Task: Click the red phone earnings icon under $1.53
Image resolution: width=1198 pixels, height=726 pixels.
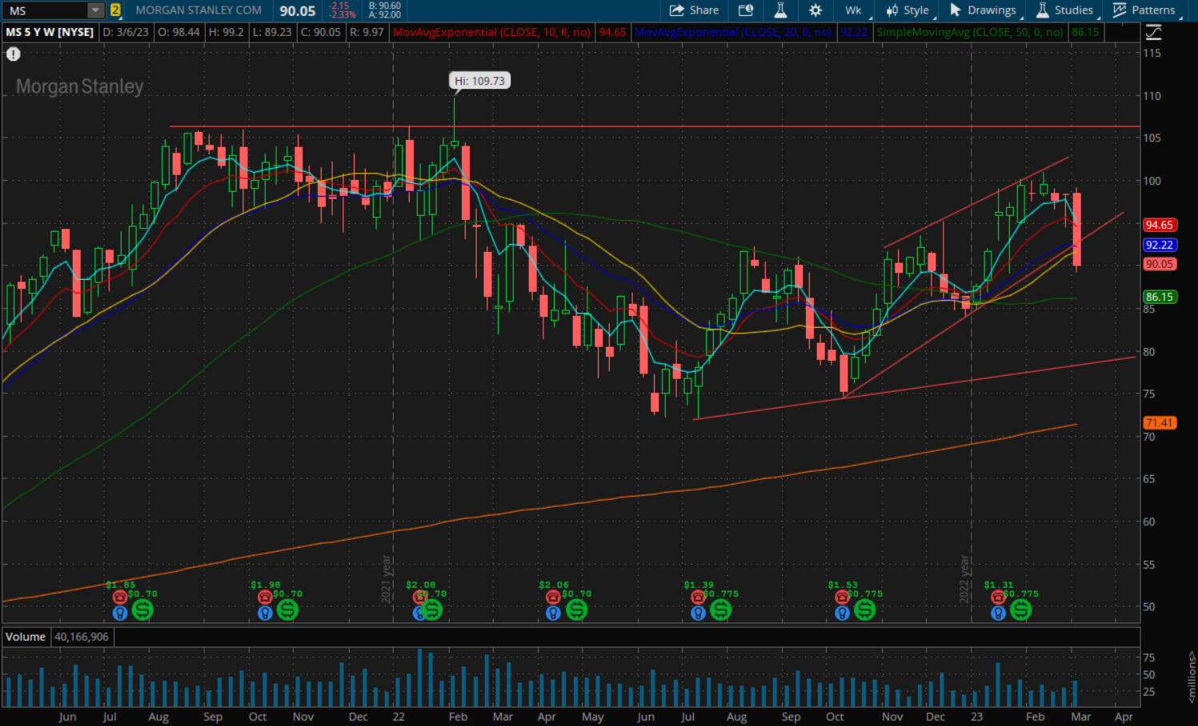Action: [x=842, y=597]
